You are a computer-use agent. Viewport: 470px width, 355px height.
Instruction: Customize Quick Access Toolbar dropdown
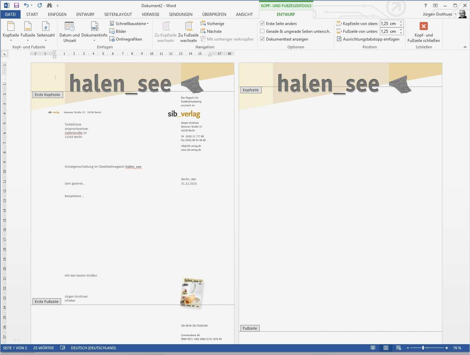click(x=57, y=5)
